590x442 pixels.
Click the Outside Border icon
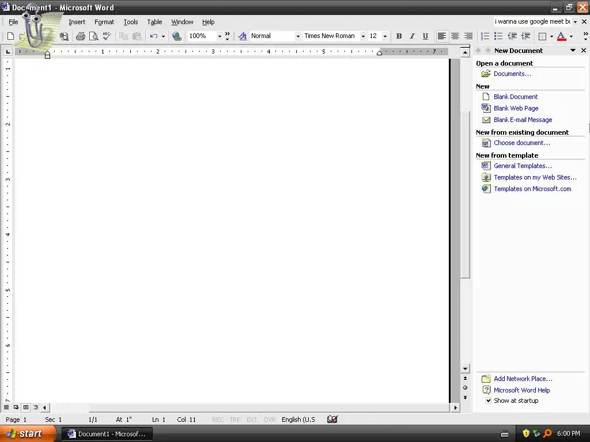[542, 36]
